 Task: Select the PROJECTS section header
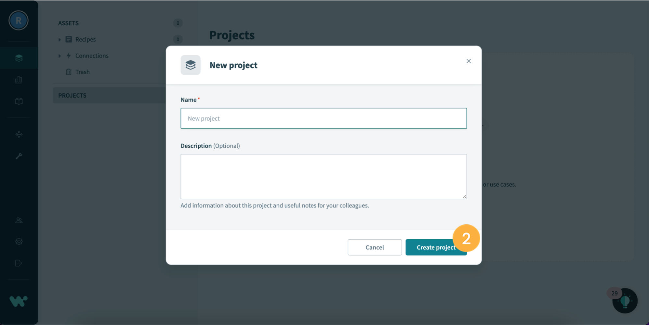pyautogui.click(x=72, y=95)
